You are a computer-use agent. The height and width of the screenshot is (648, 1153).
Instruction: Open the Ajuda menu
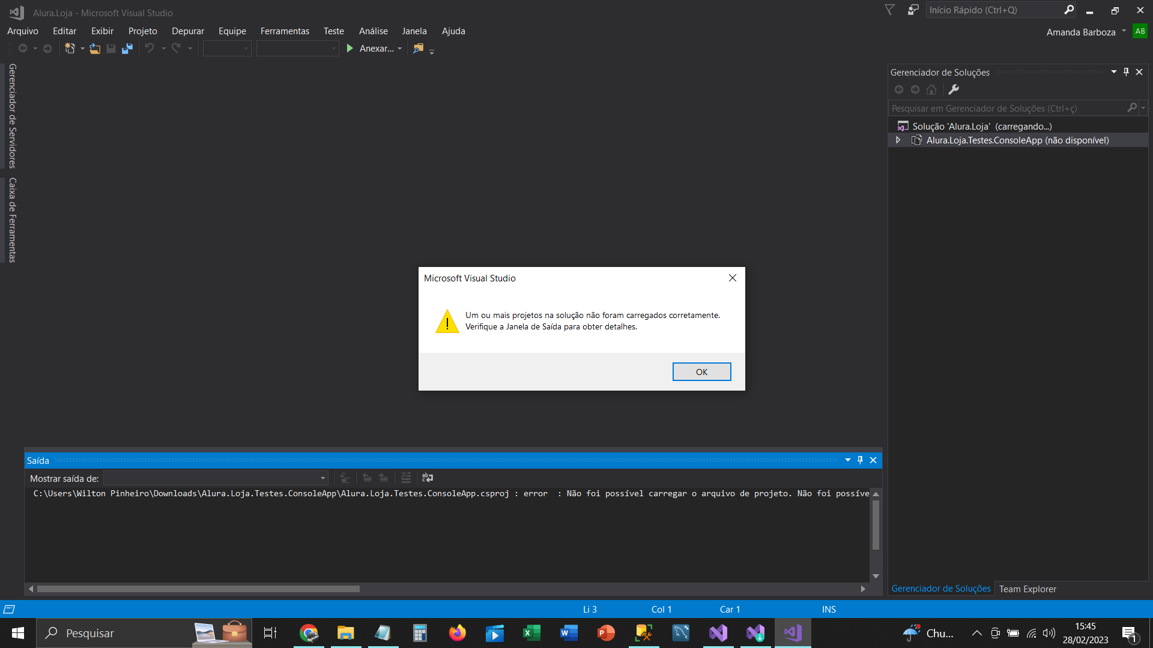(453, 31)
